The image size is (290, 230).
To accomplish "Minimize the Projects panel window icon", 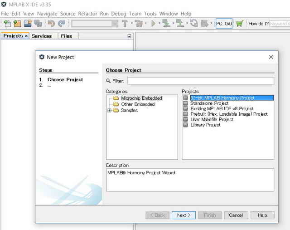I will tap(129, 36).
